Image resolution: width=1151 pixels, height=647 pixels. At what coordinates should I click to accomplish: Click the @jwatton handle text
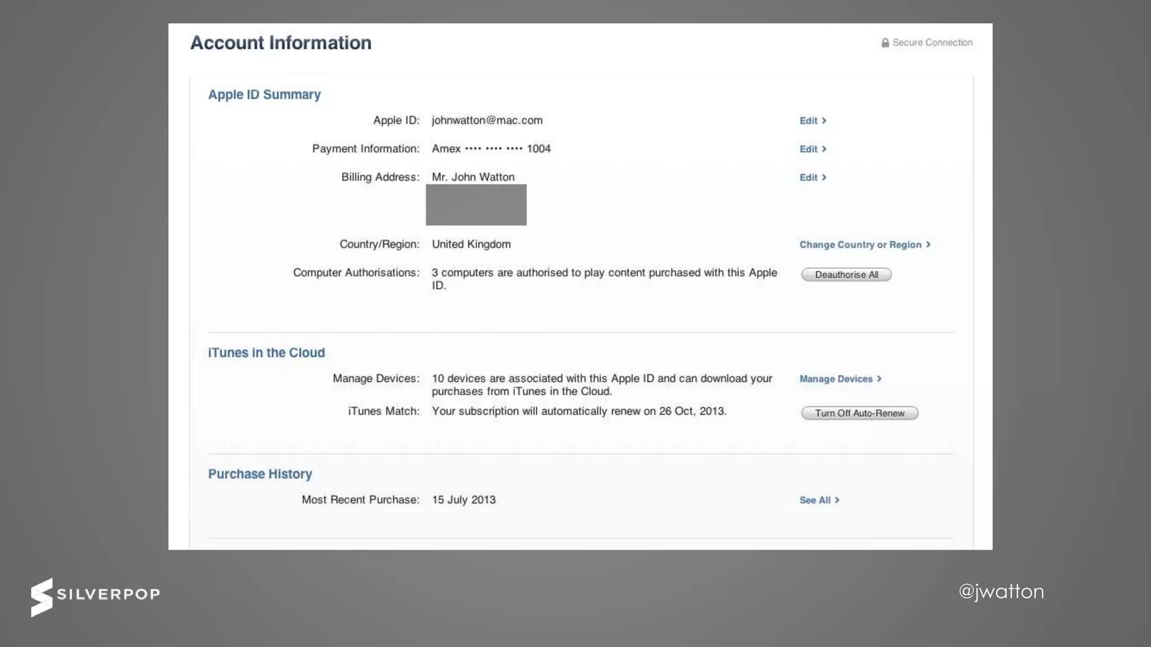[x=1001, y=591]
